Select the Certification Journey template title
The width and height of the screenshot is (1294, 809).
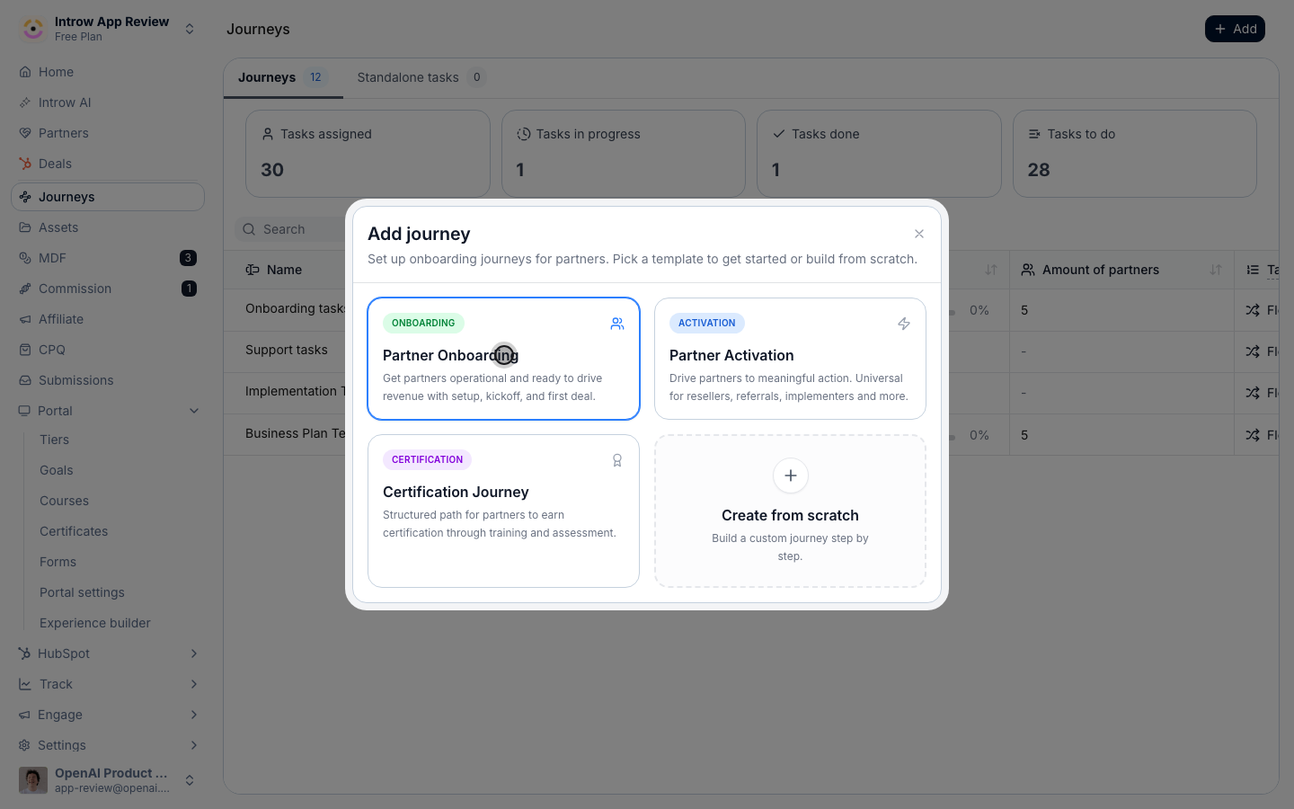pos(456,492)
